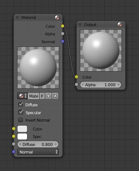Viewport: 139px width, 171px height.
Task: Click the Output node Color input socket
Action: pos(77,77)
